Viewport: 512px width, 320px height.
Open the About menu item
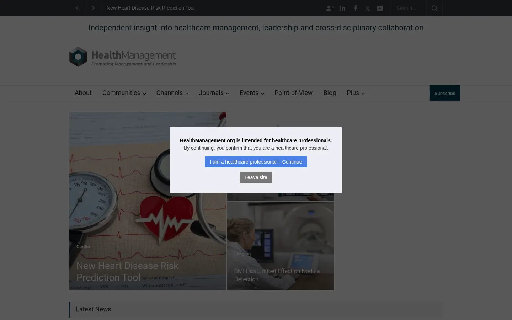83,93
